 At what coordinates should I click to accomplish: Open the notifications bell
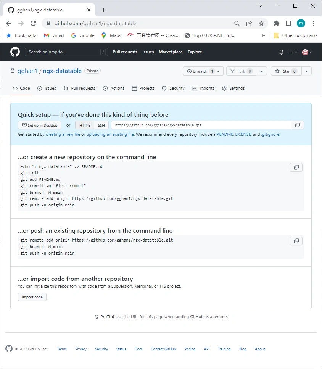click(x=281, y=52)
